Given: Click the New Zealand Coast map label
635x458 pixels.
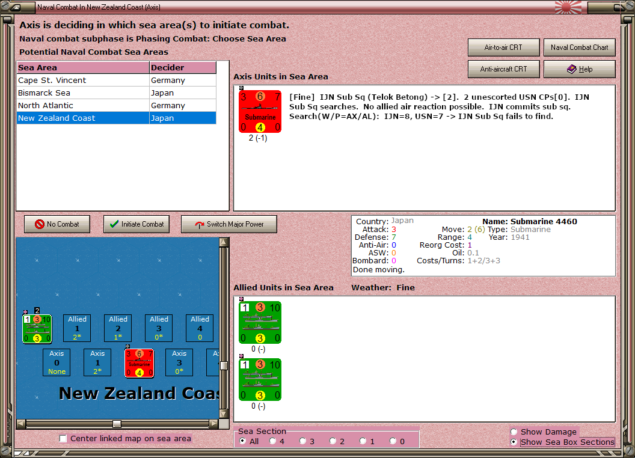Looking at the screenshot, I should pyautogui.click(x=139, y=393).
